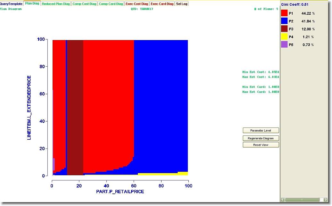This screenshot has height=206, width=332.
Task: Go to the Exec Cost Diag tab
Action: [137, 4]
